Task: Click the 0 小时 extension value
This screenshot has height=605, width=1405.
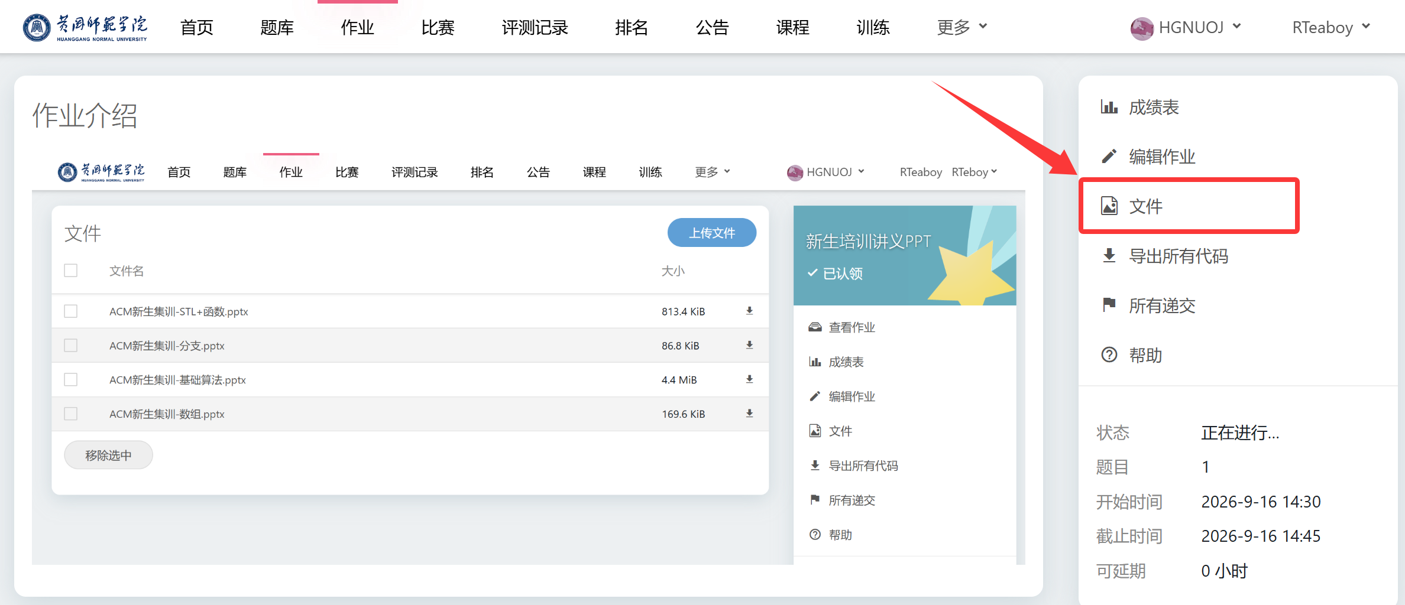Action: (1224, 571)
